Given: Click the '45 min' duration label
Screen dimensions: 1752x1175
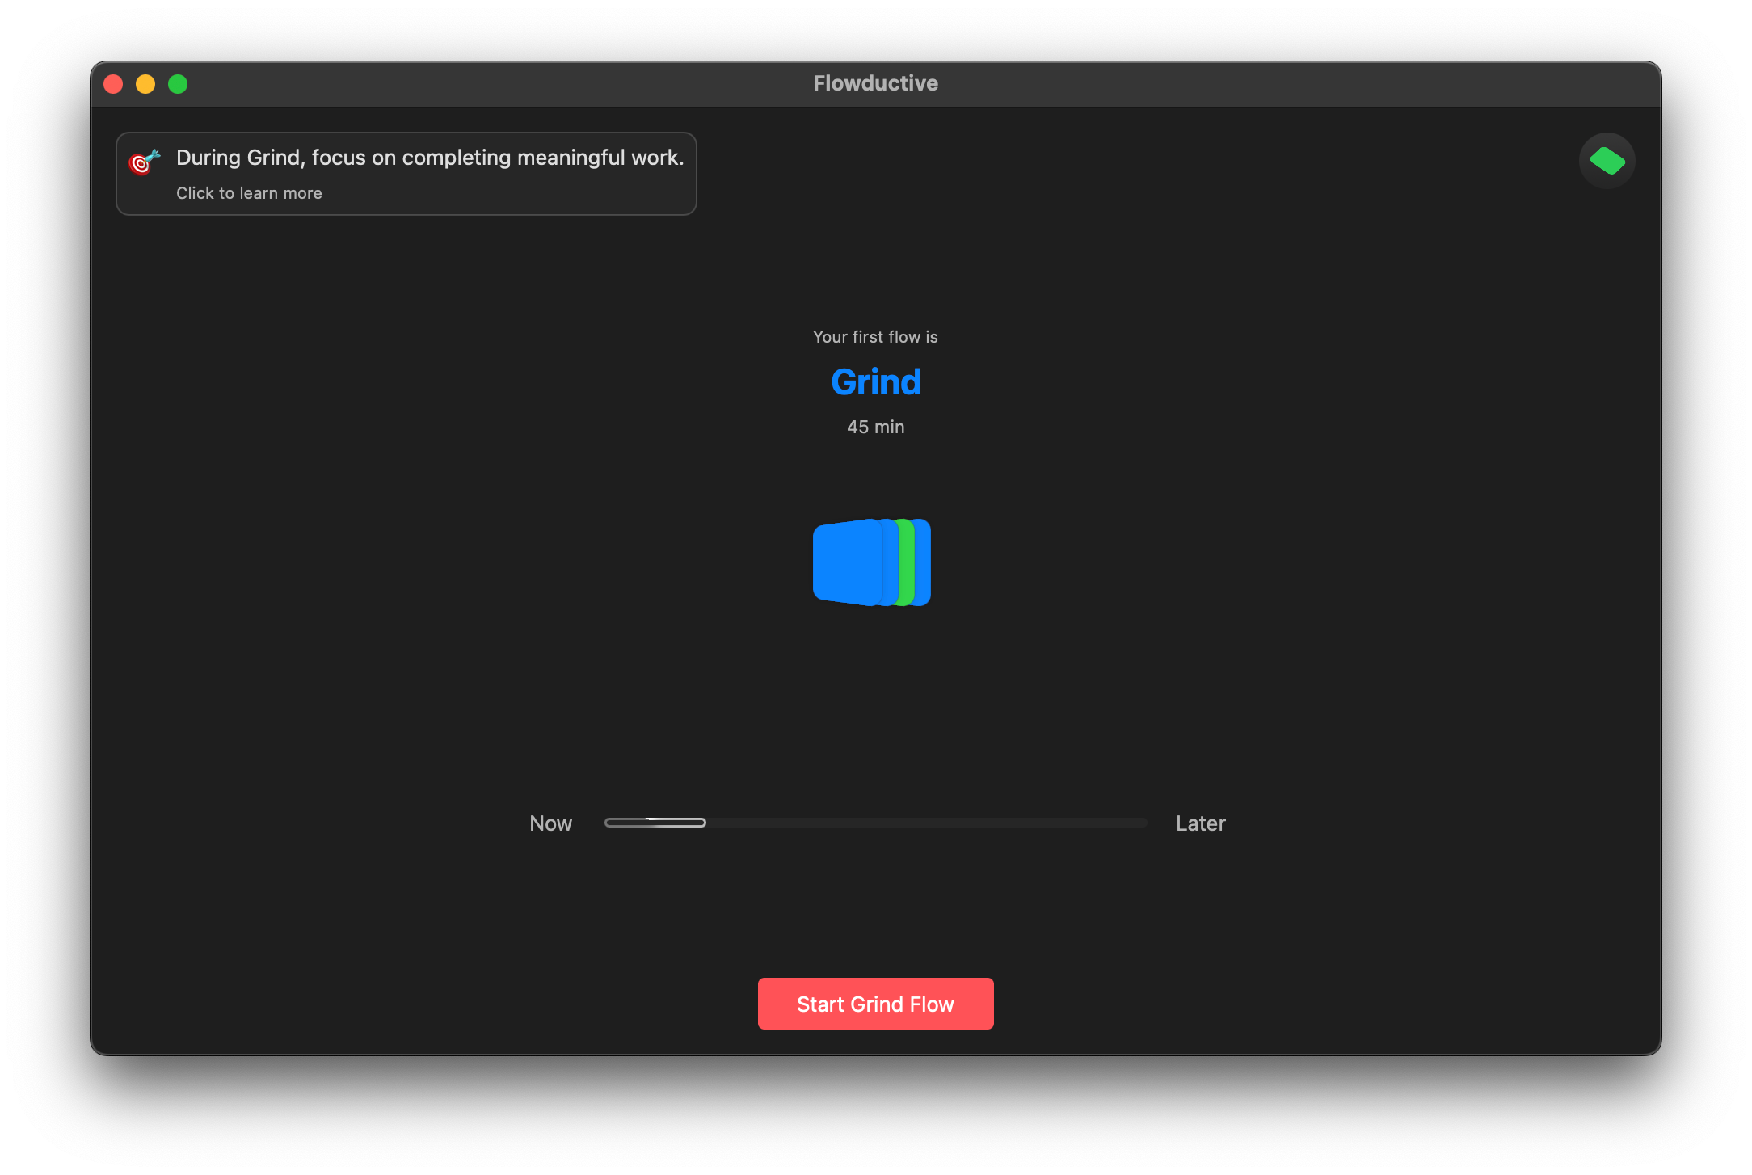Looking at the screenshot, I should (x=875, y=427).
